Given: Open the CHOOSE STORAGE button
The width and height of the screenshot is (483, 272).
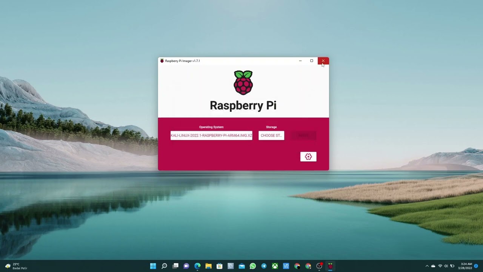Looking at the screenshot, I should click(x=271, y=136).
